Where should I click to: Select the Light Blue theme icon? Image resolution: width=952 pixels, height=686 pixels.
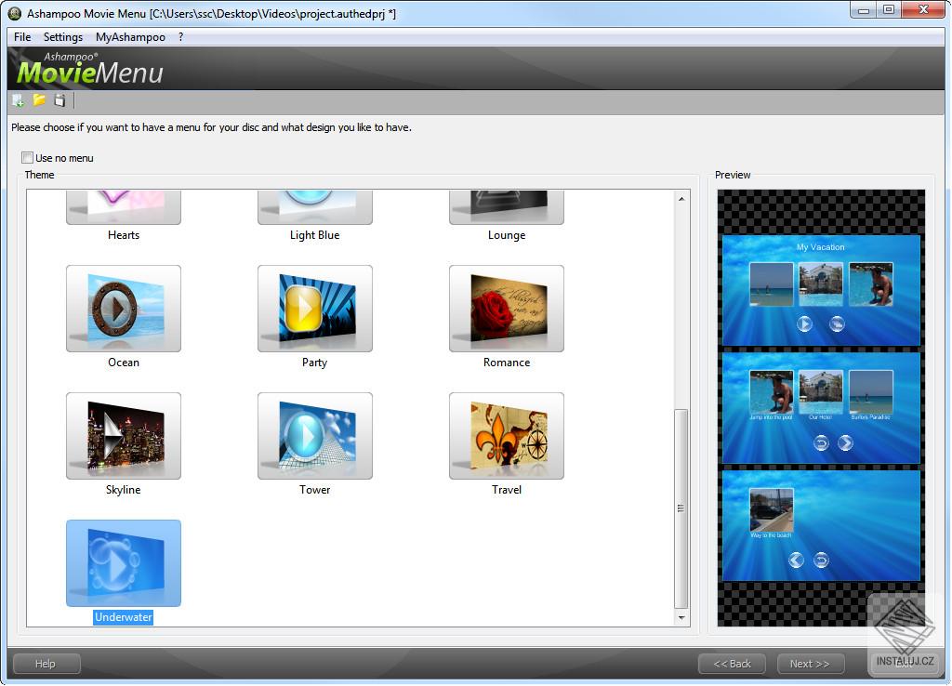click(315, 207)
